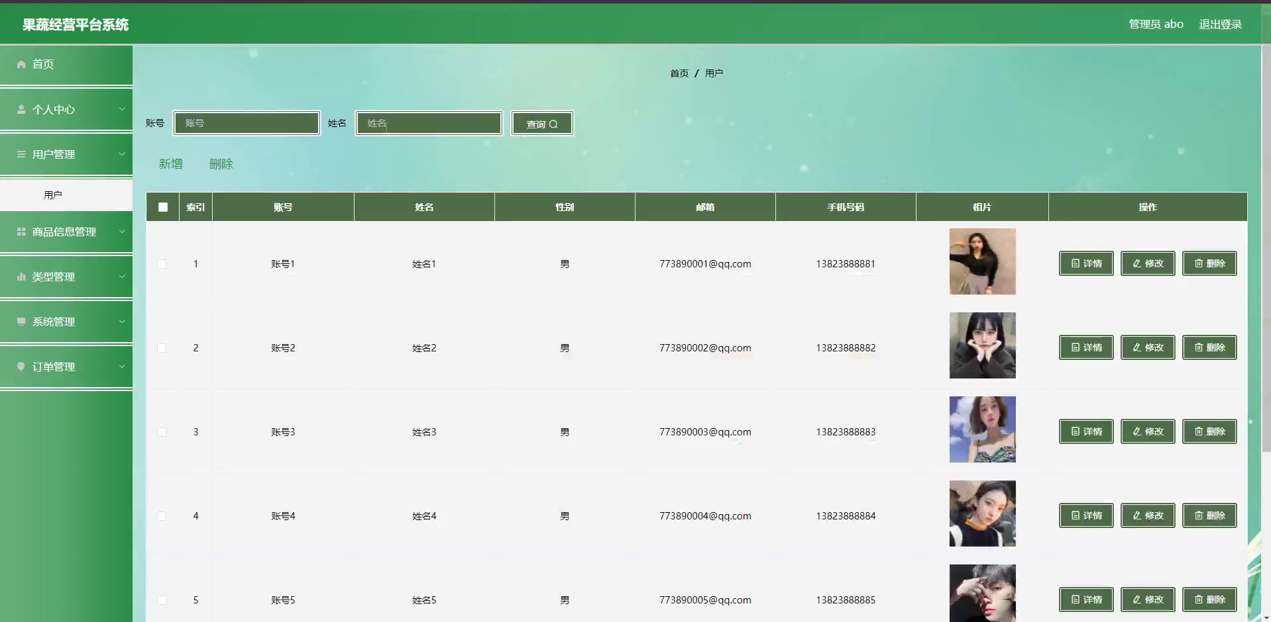Click the 首页 breadcrumb link
Viewport: 1271px width, 622px height.
(679, 73)
